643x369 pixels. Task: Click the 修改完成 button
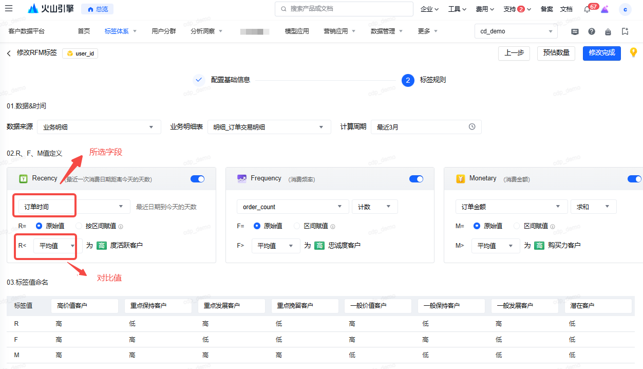click(x=601, y=53)
